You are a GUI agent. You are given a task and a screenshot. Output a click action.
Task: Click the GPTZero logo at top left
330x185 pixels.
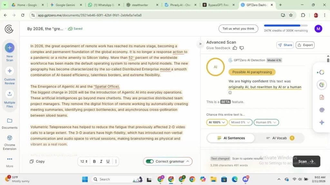(9, 29)
